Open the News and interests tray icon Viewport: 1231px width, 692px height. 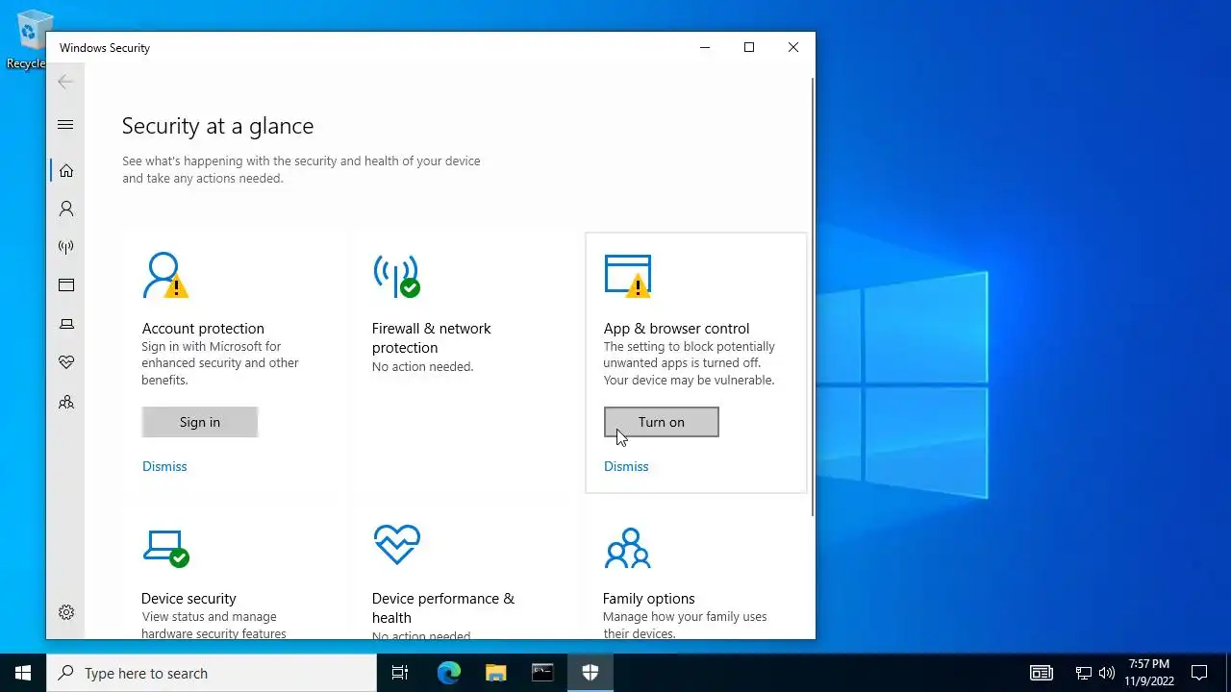(1042, 673)
